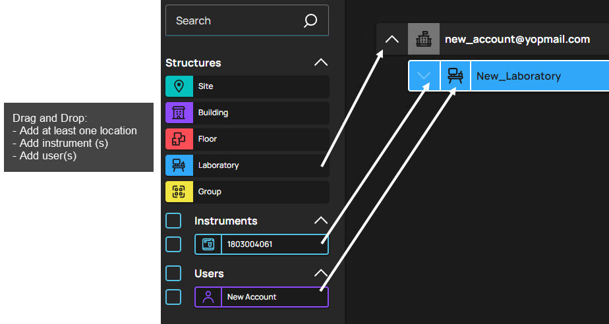This screenshot has width=609, height=324.
Task: Click the magnifier search icon
Action: coord(310,21)
